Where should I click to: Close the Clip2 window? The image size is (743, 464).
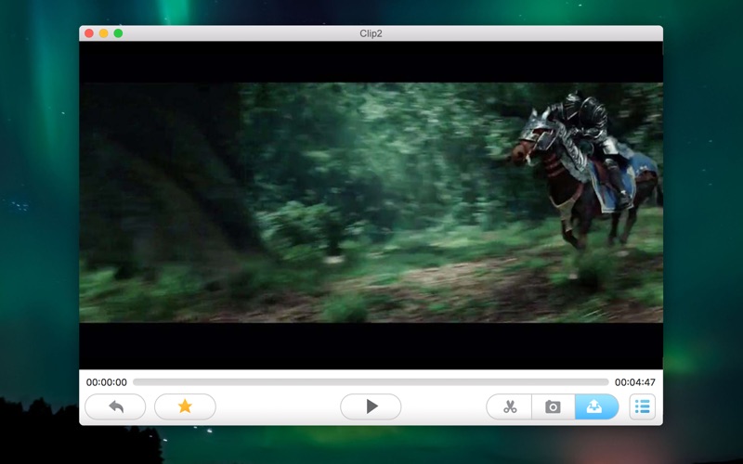click(89, 33)
